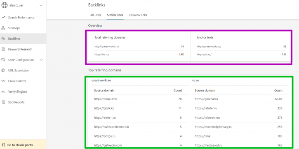Click Count header in great-world.ru table
The image size is (299, 149).
pos(178,90)
